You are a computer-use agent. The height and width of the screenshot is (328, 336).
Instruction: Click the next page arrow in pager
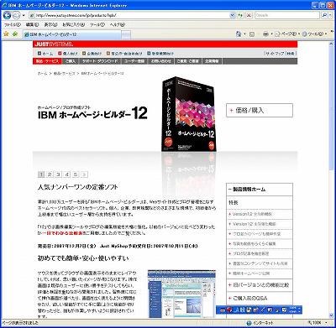click(84, 174)
